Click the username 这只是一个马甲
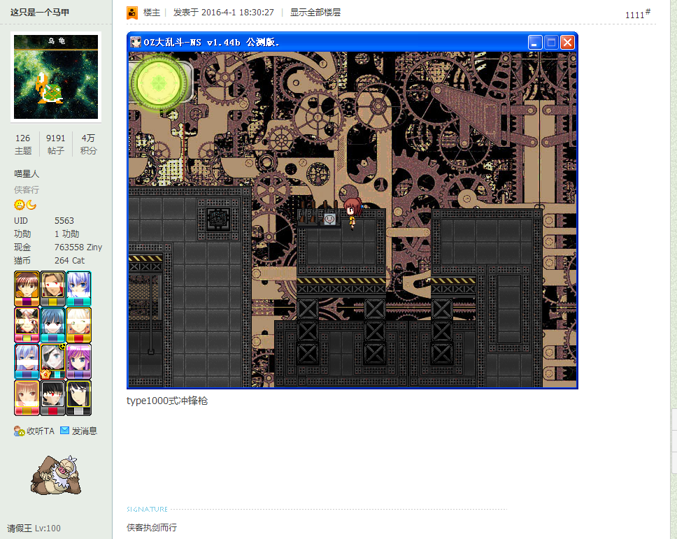Viewport: 677px width, 539px height. (x=40, y=12)
